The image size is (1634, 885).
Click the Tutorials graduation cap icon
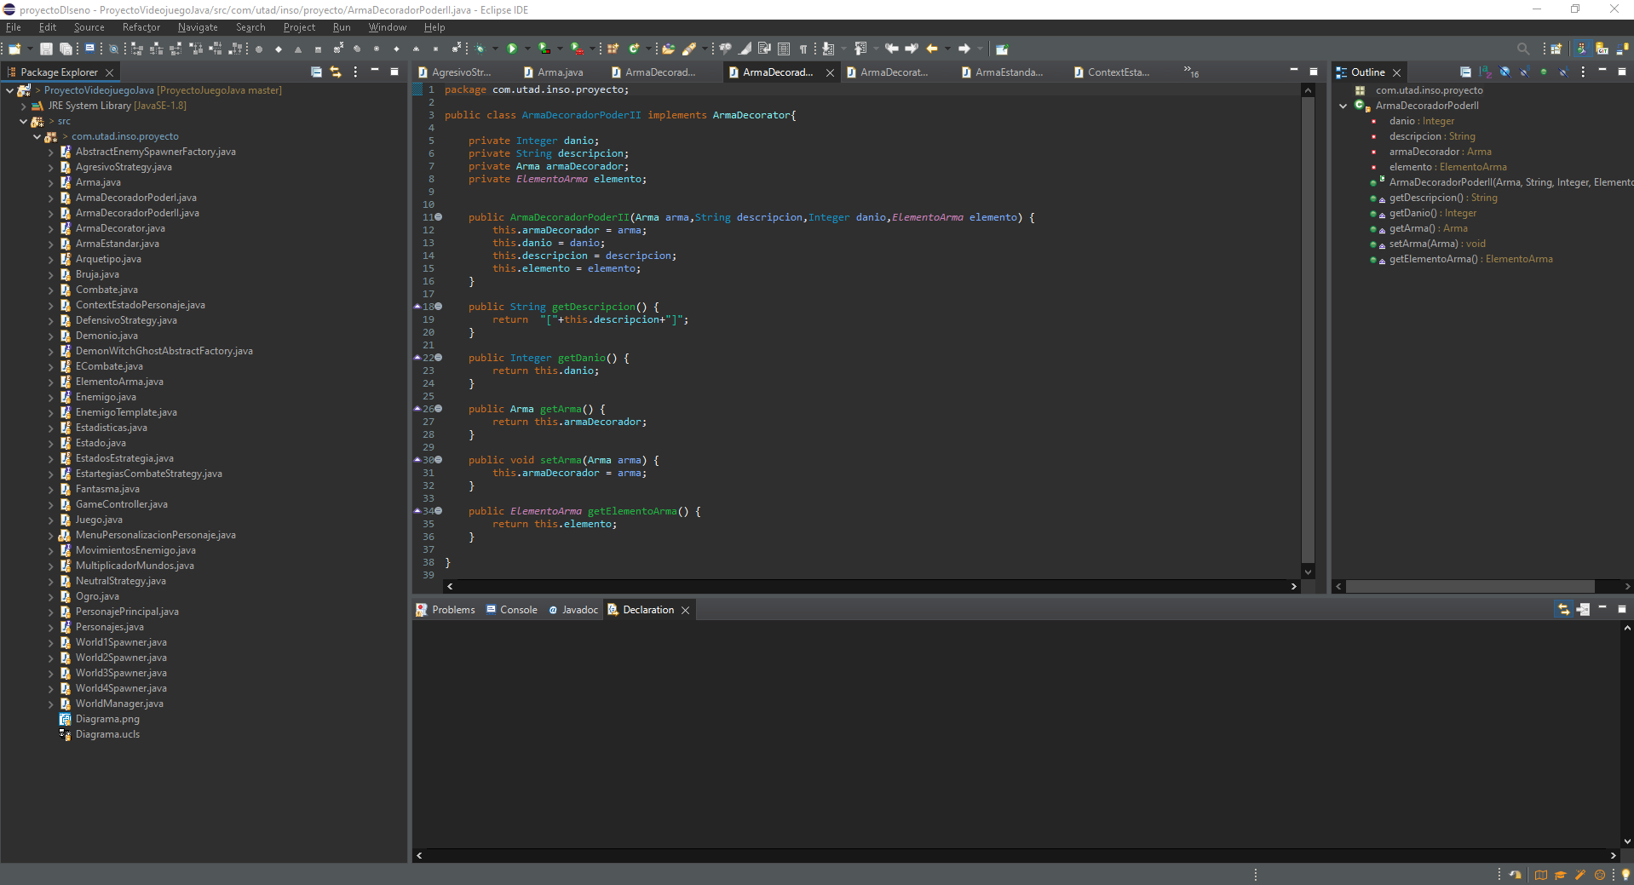(x=1561, y=875)
